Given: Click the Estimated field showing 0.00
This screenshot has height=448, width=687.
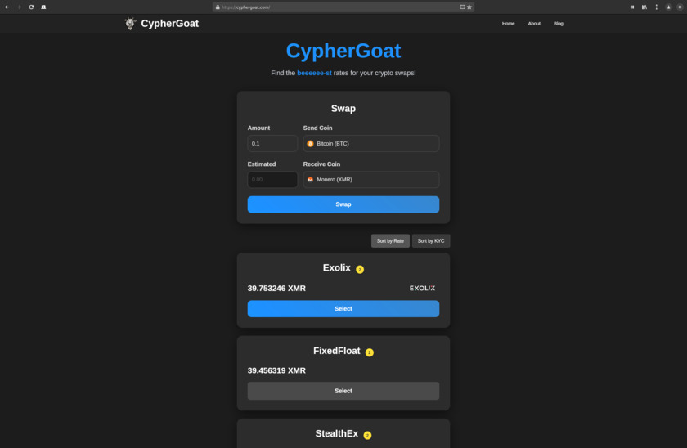Looking at the screenshot, I should point(272,180).
